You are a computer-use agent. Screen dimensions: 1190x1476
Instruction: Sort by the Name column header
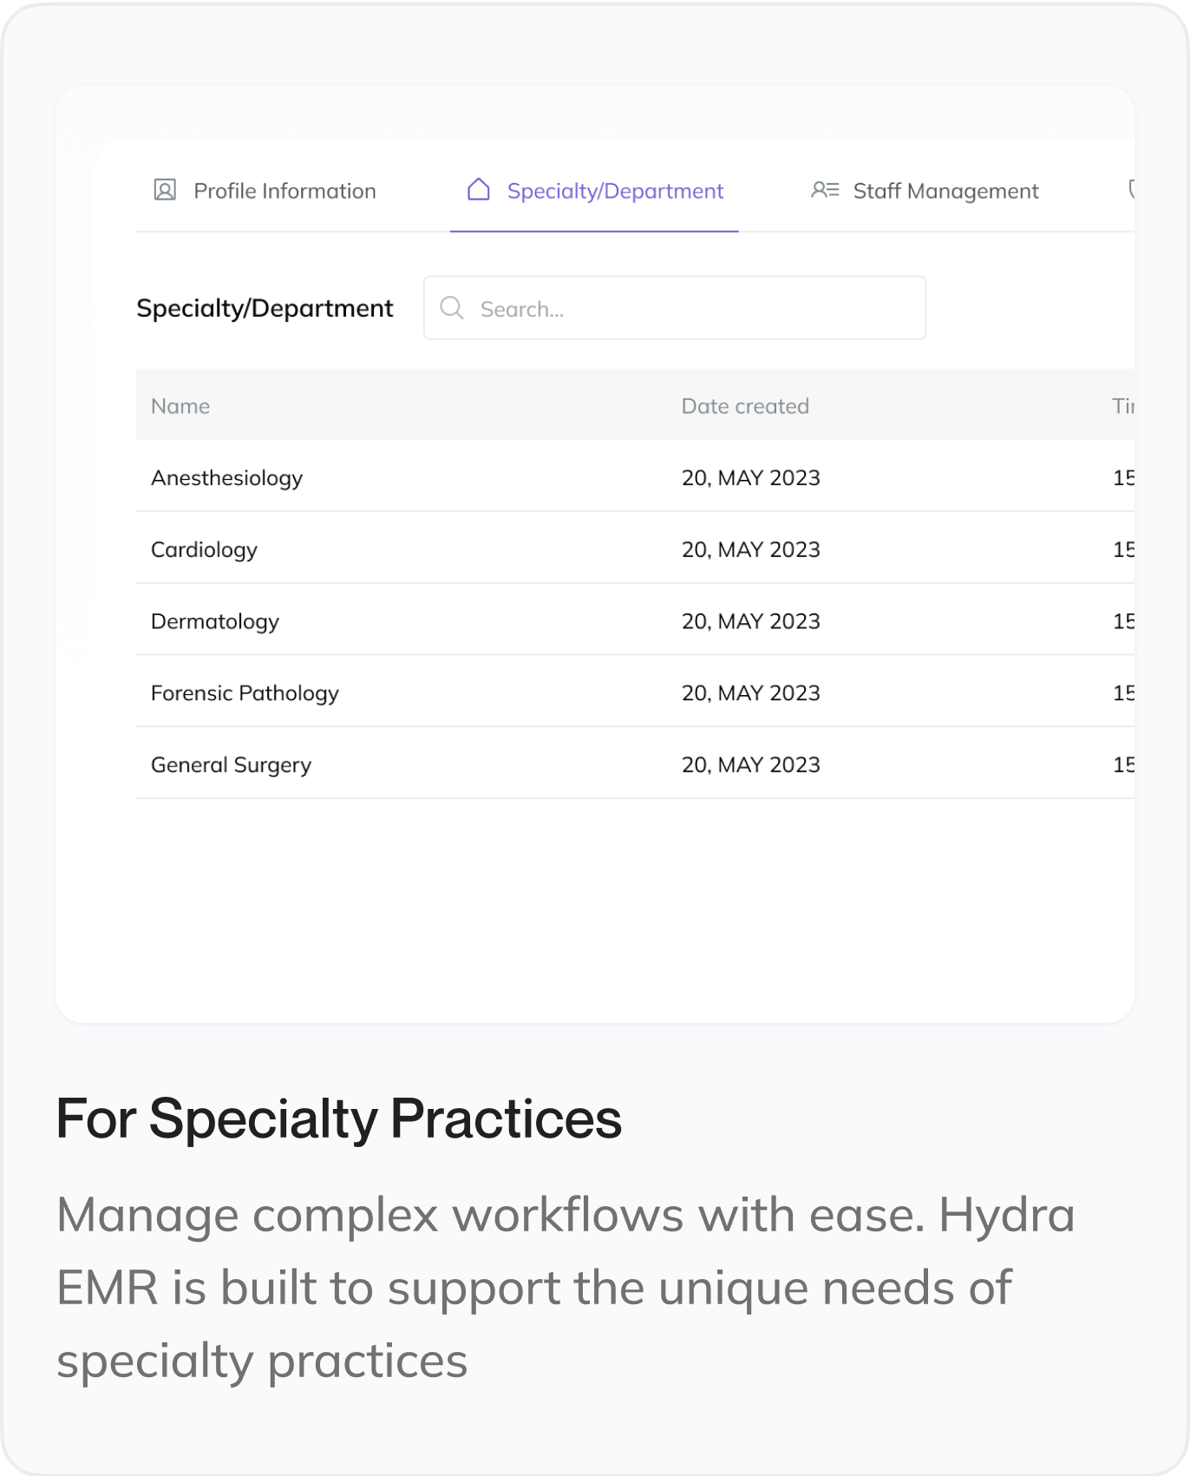pyautogui.click(x=180, y=406)
